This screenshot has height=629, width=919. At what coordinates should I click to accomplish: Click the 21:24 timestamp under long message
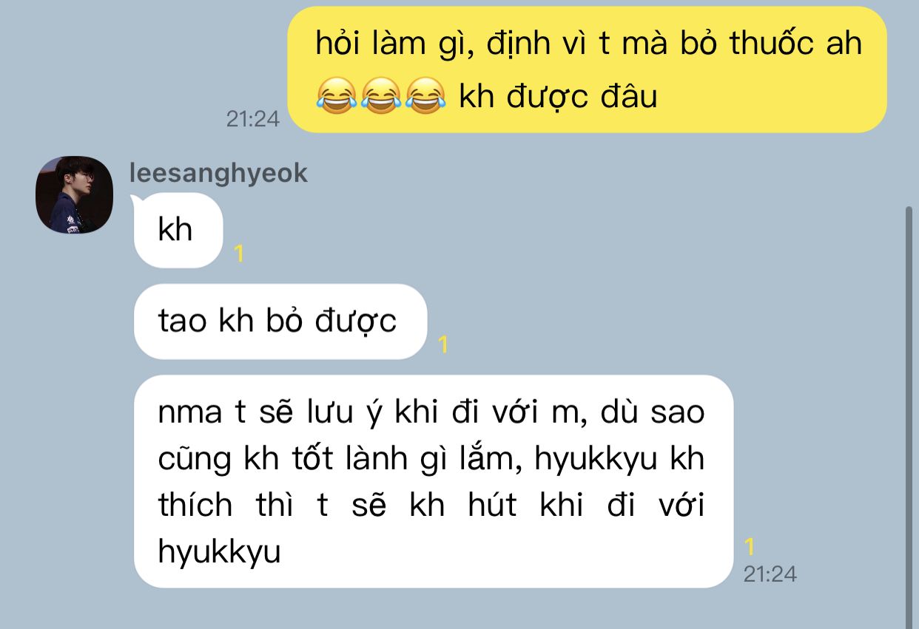(770, 574)
